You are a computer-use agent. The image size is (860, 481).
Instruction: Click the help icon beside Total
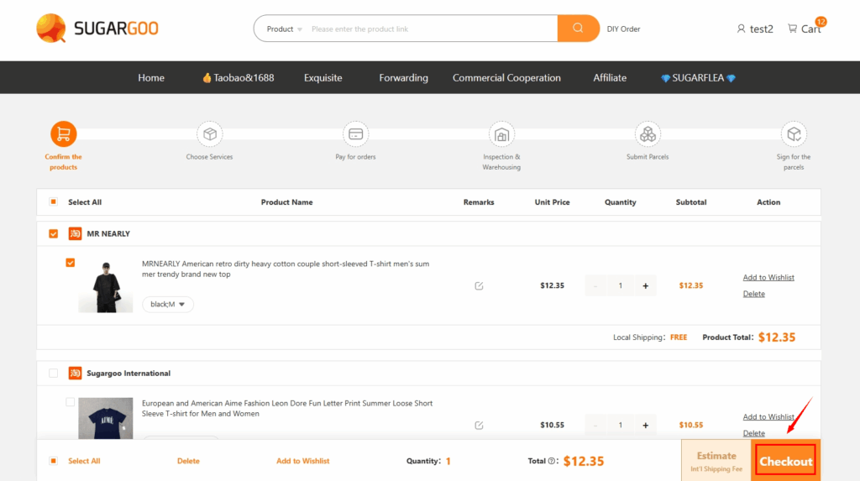coord(551,461)
